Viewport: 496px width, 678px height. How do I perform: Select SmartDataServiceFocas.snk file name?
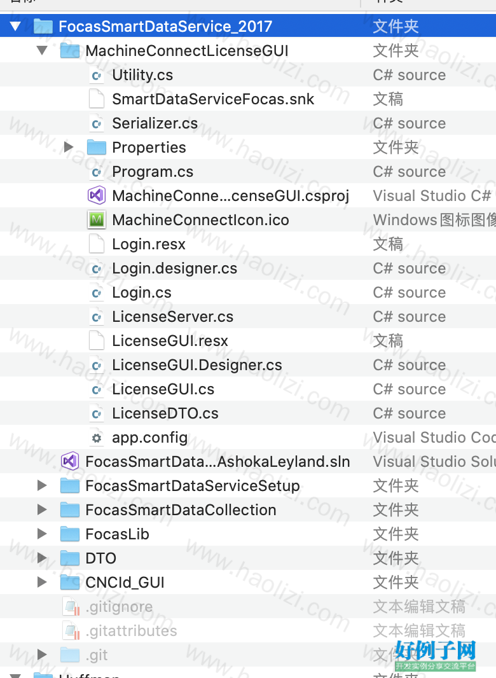(213, 99)
